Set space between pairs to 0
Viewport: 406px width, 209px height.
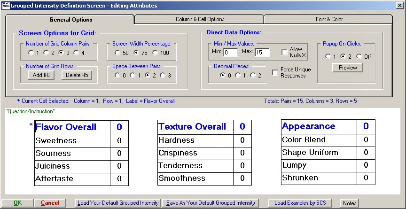pos(117,75)
